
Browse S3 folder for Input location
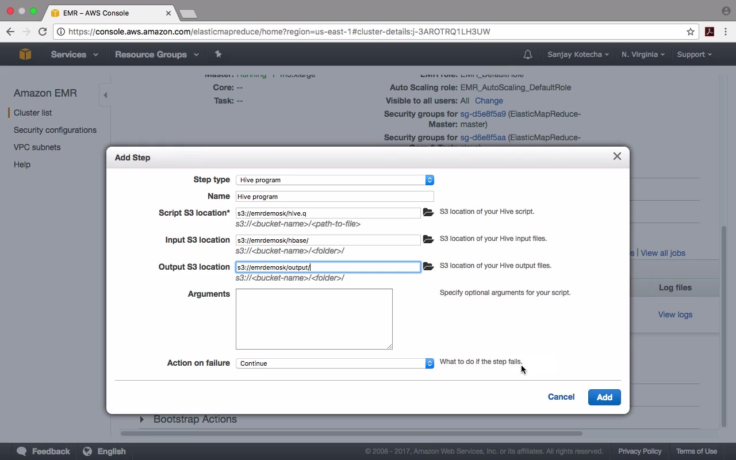tap(428, 239)
